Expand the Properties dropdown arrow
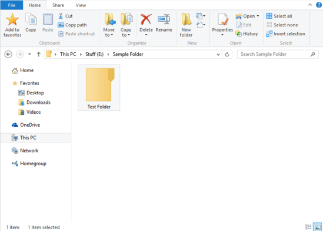323x231 pixels. [222, 35]
